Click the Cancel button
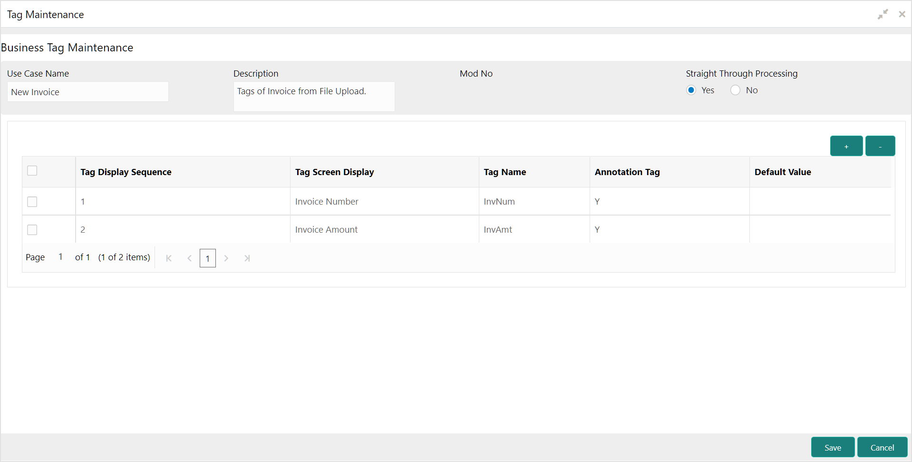This screenshot has height=462, width=912. click(x=882, y=447)
